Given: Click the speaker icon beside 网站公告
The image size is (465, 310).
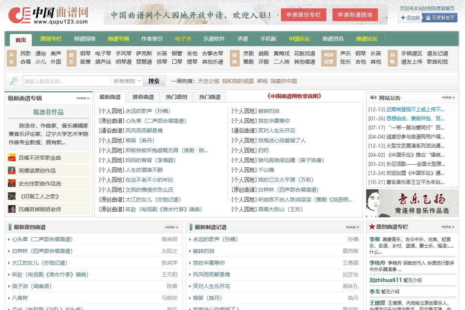Looking at the screenshot, I should click(x=374, y=97).
